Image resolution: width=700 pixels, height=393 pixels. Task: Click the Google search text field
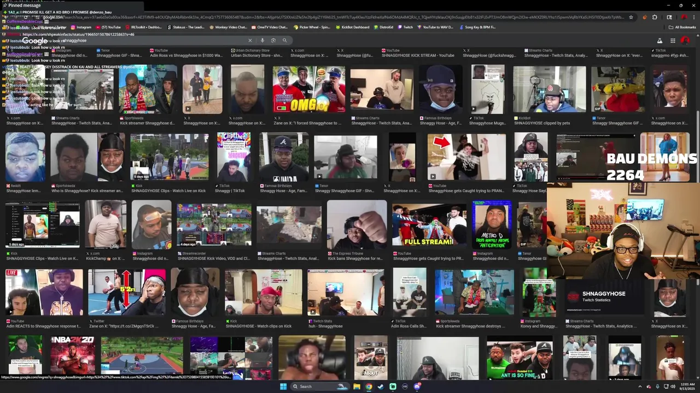[153, 40]
